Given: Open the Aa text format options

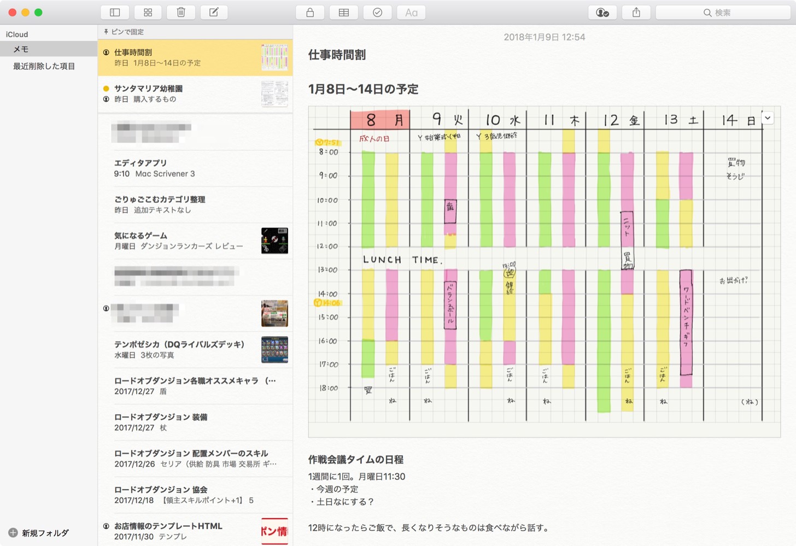Looking at the screenshot, I should pos(411,13).
